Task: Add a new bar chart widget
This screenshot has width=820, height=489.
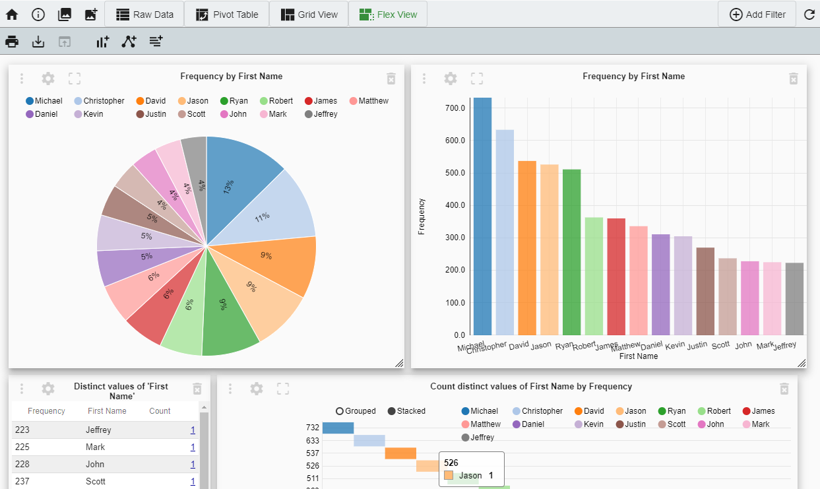Action: (x=102, y=42)
